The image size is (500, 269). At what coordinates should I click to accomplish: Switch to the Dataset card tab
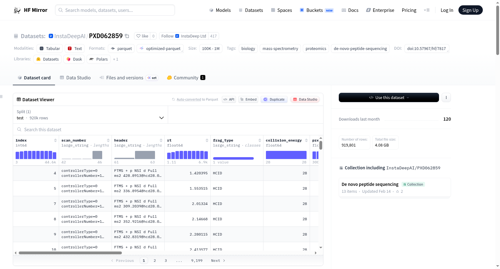tap(34, 78)
